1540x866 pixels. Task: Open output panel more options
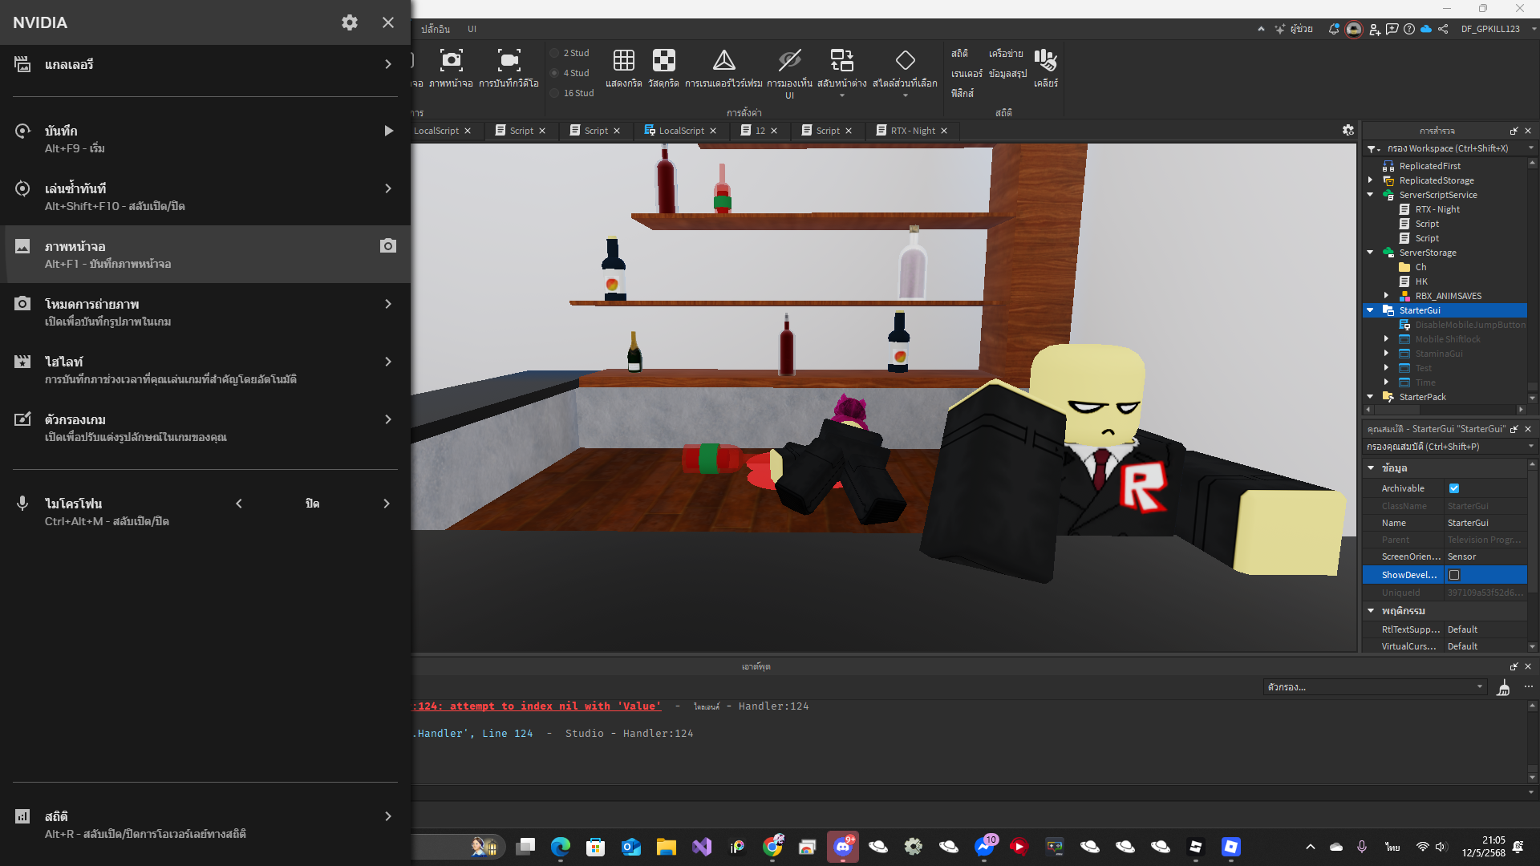1529,686
